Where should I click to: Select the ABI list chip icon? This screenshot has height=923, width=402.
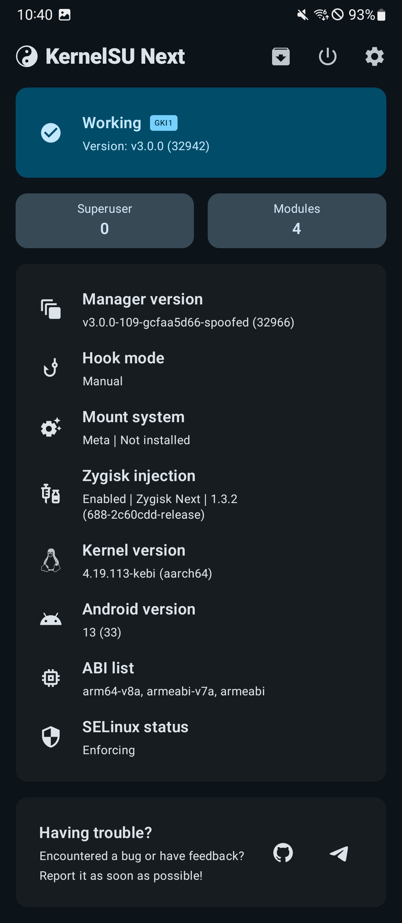51,678
